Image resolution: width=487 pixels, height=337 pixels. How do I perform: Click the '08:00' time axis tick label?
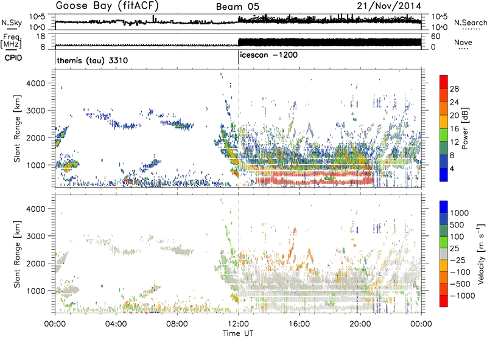click(x=177, y=324)
